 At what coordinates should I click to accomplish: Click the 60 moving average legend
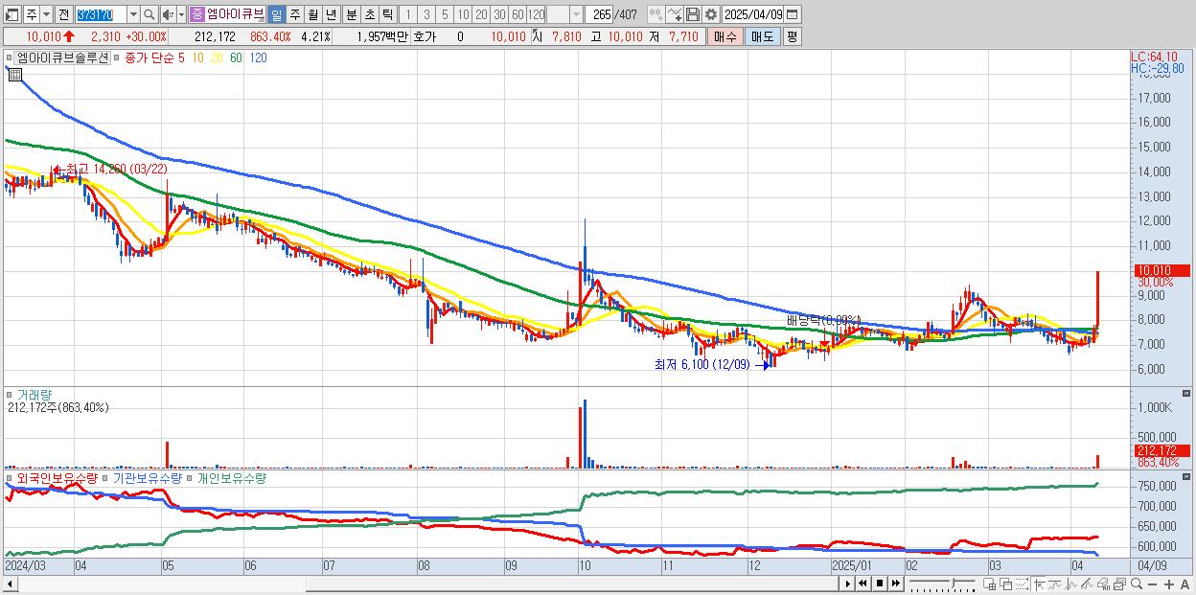coord(236,57)
